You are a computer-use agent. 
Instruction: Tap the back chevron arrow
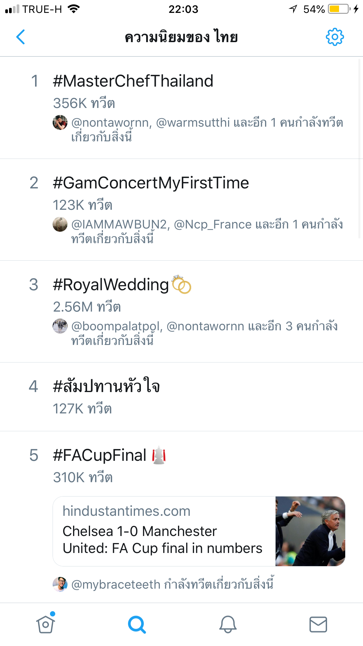pos(20,37)
